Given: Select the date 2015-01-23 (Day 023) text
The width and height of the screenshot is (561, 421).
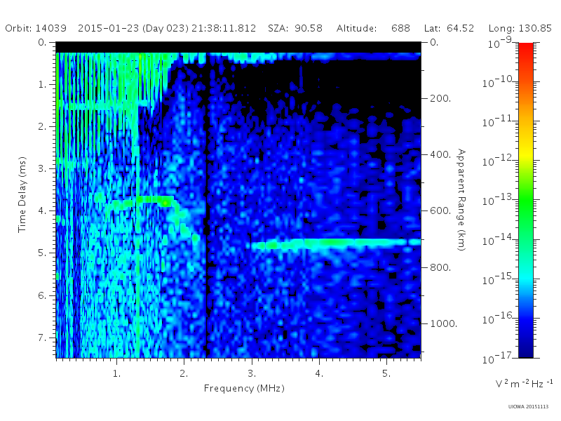Looking at the screenshot, I should tap(133, 28).
